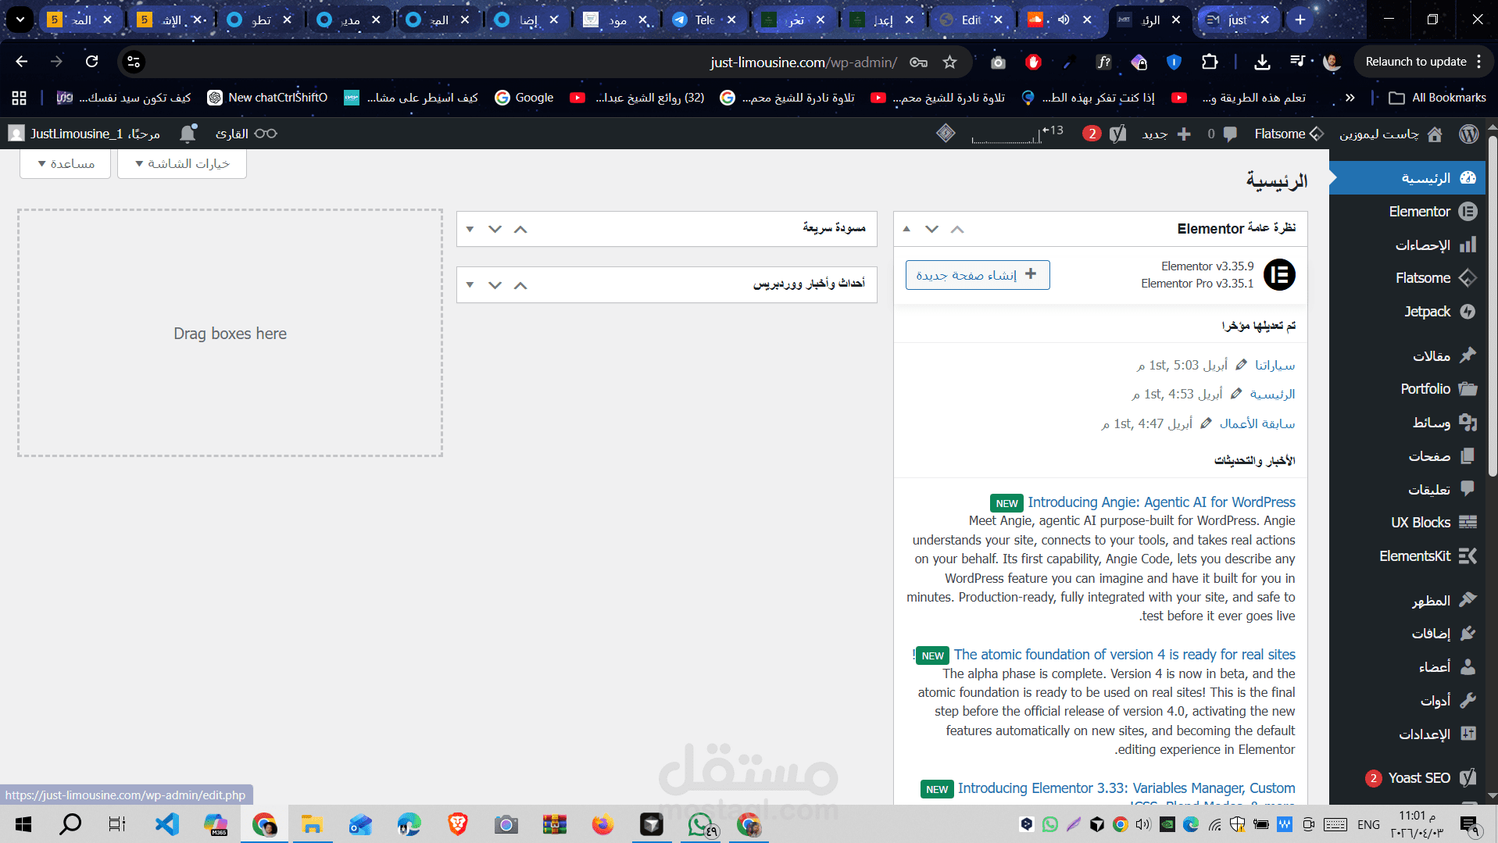Open Google bookmark
The height and width of the screenshot is (843, 1498).
[x=524, y=98]
